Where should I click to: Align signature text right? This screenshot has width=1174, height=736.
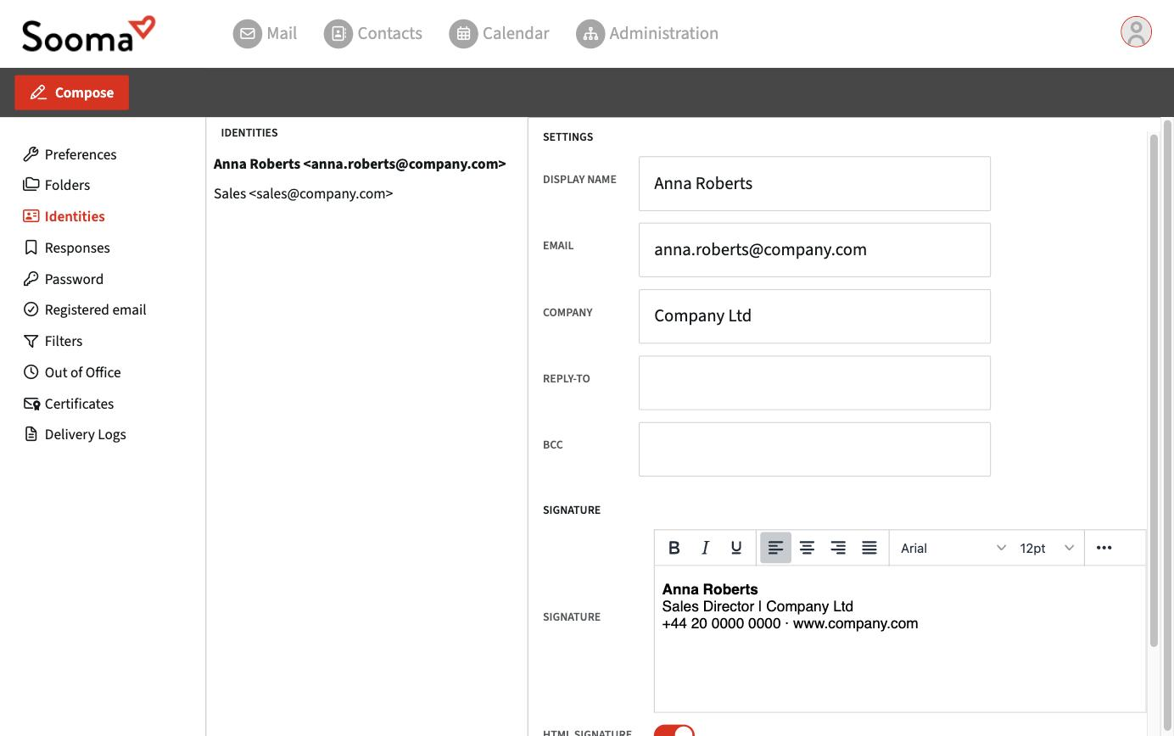tap(838, 548)
